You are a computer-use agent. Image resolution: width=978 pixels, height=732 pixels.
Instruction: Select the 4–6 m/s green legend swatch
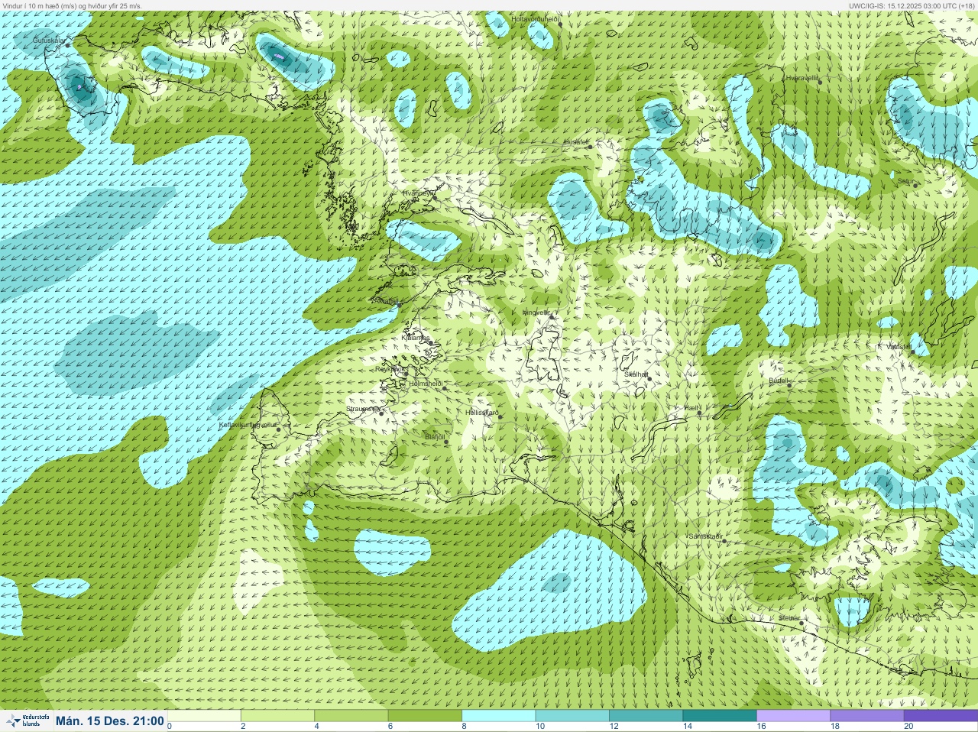(351, 716)
